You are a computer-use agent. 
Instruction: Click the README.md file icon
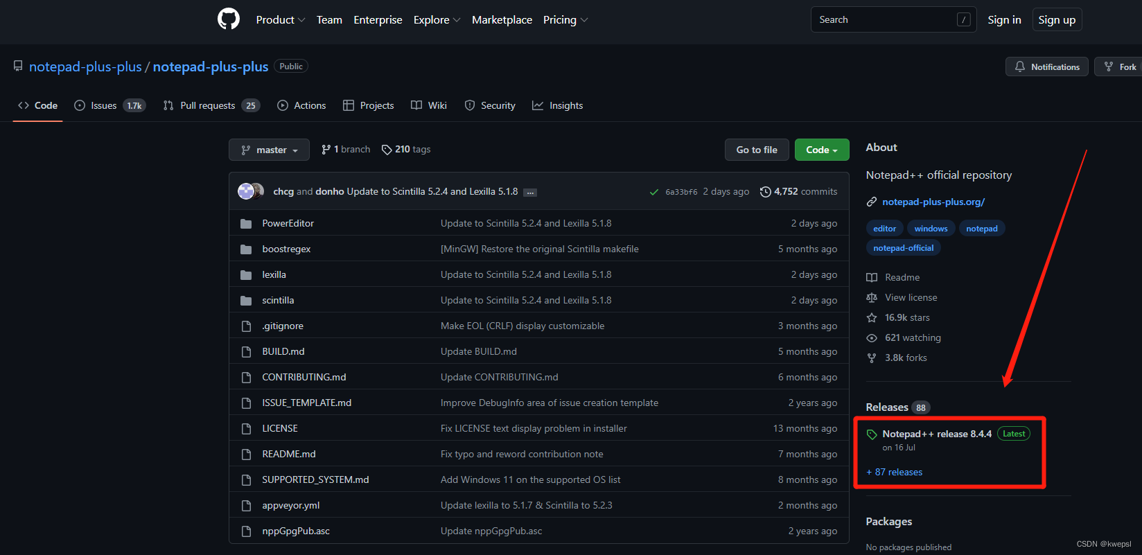(x=246, y=454)
